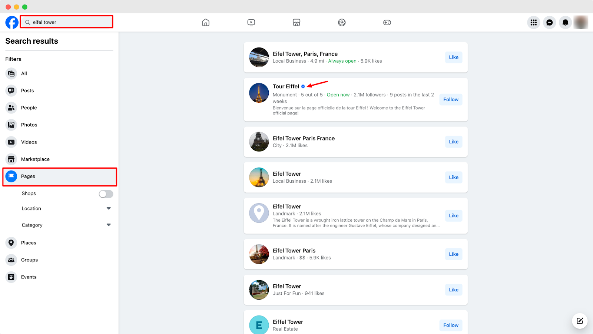Screen dimensions: 593x334
Task: Open the account profile picture menu
Action: point(581,22)
